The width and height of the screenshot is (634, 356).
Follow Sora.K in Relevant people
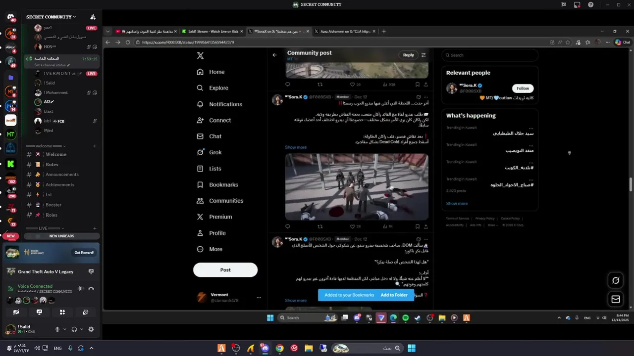pyautogui.click(x=523, y=89)
